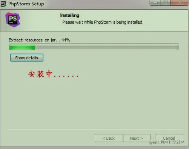This screenshot has width=189, height=149.
Task: Click the purple PS PhpStorm logo
Action: [13, 20]
